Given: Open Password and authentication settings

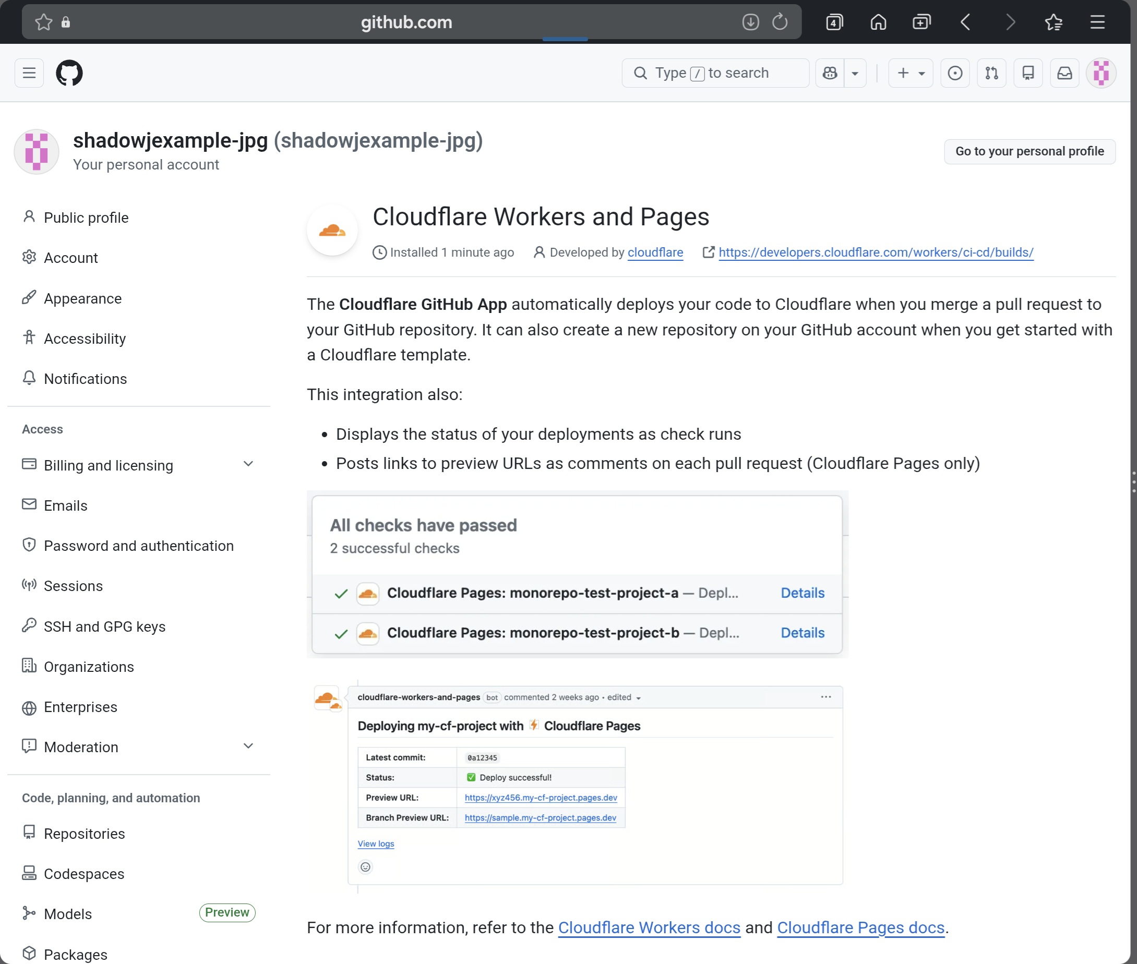Looking at the screenshot, I should [138, 546].
